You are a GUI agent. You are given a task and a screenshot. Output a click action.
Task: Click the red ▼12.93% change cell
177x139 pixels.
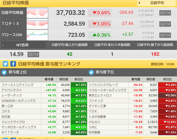tap(168, 122)
